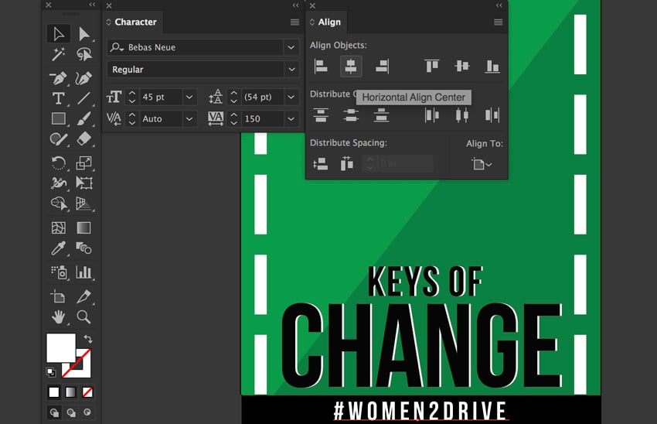
Task: Click the font size 45 pt field
Action: point(161,97)
